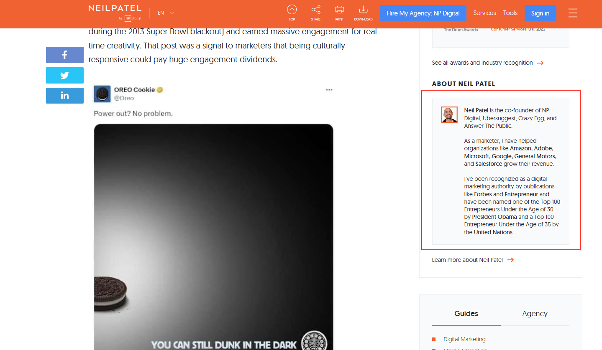The width and height of the screenshot is (602, 350).
Task: Share article via LinkedIn button
Action: coord(65,96)
